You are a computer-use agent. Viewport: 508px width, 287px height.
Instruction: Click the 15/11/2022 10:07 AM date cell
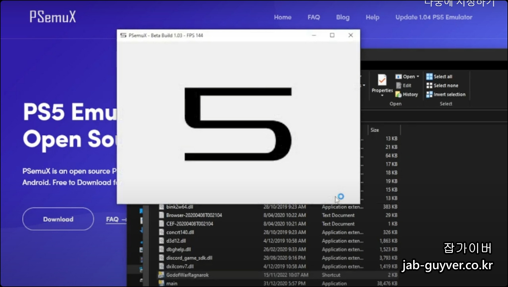286,275
